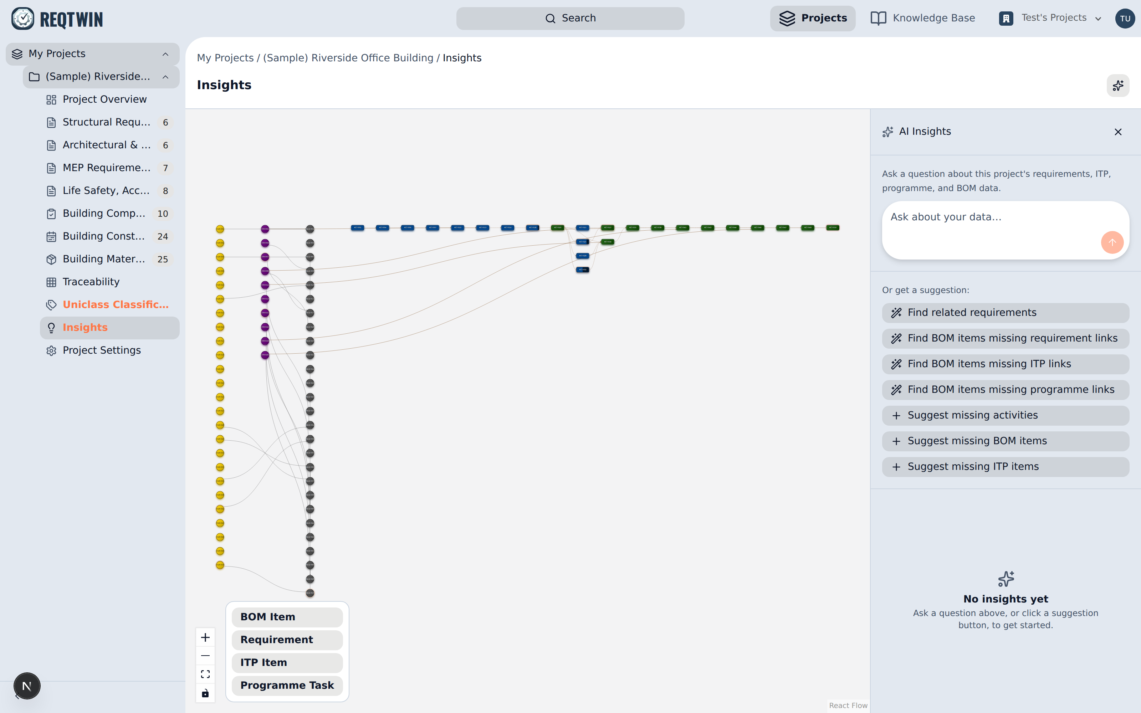Screen dimensions: 1141x713
Task: Click Find BOM items missing ITP links
Action: 1005,364
